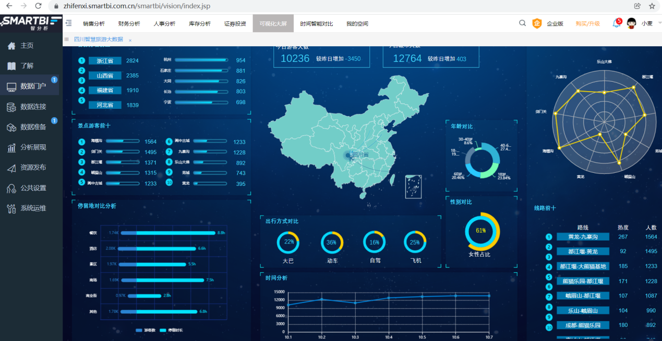Click the 大巴 22% donut chart
Screen dimensions: 662x341
[x=288, y=242]
